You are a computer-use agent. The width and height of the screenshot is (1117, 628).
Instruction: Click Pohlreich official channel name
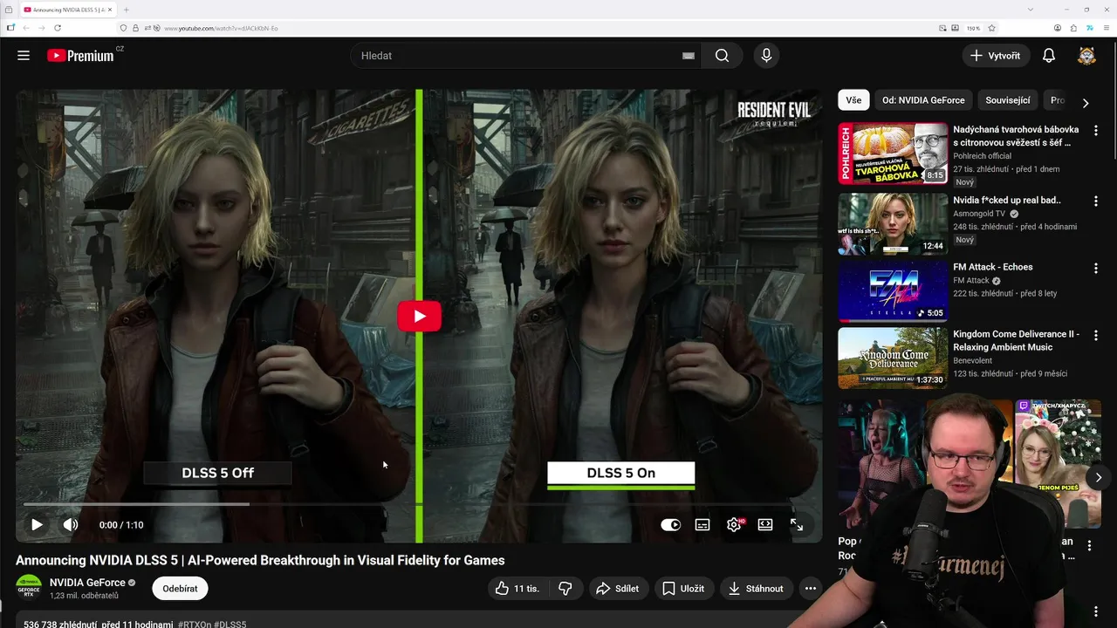(982, 156)
